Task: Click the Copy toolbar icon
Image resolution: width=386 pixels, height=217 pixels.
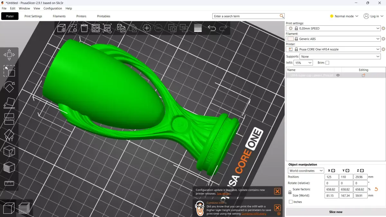Action: point(121,28)
